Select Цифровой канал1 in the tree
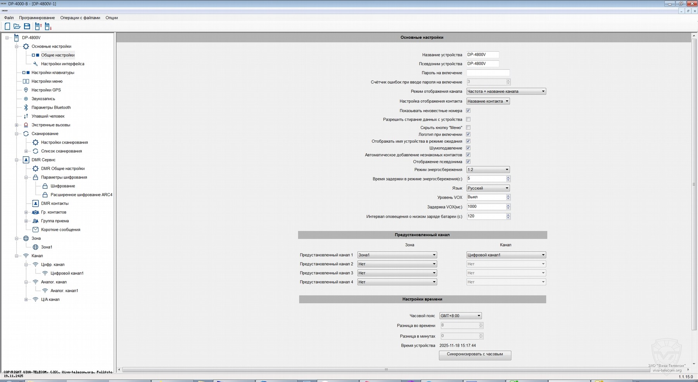 pyautogui.click(x=67, y=273)
